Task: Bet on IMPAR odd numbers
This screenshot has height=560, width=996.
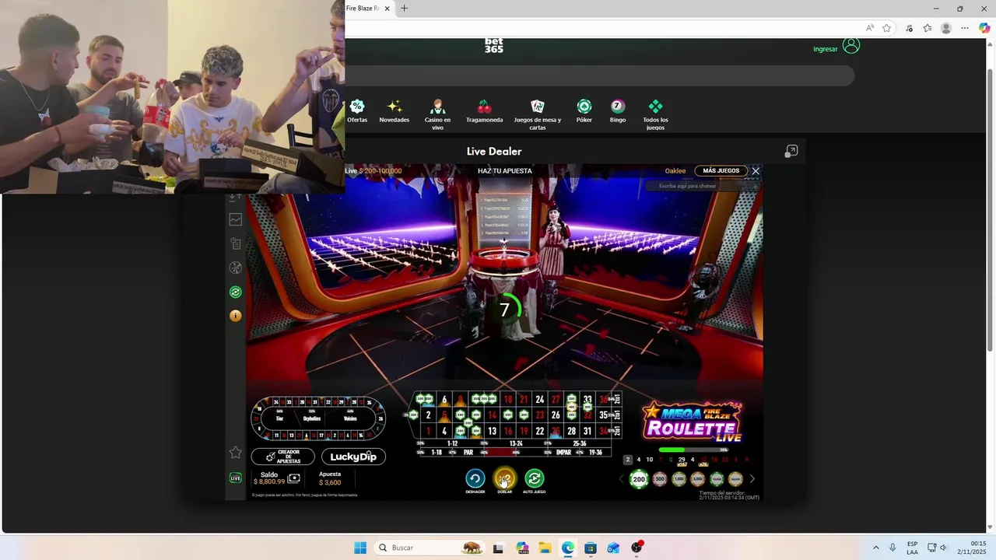Action: 564,452
